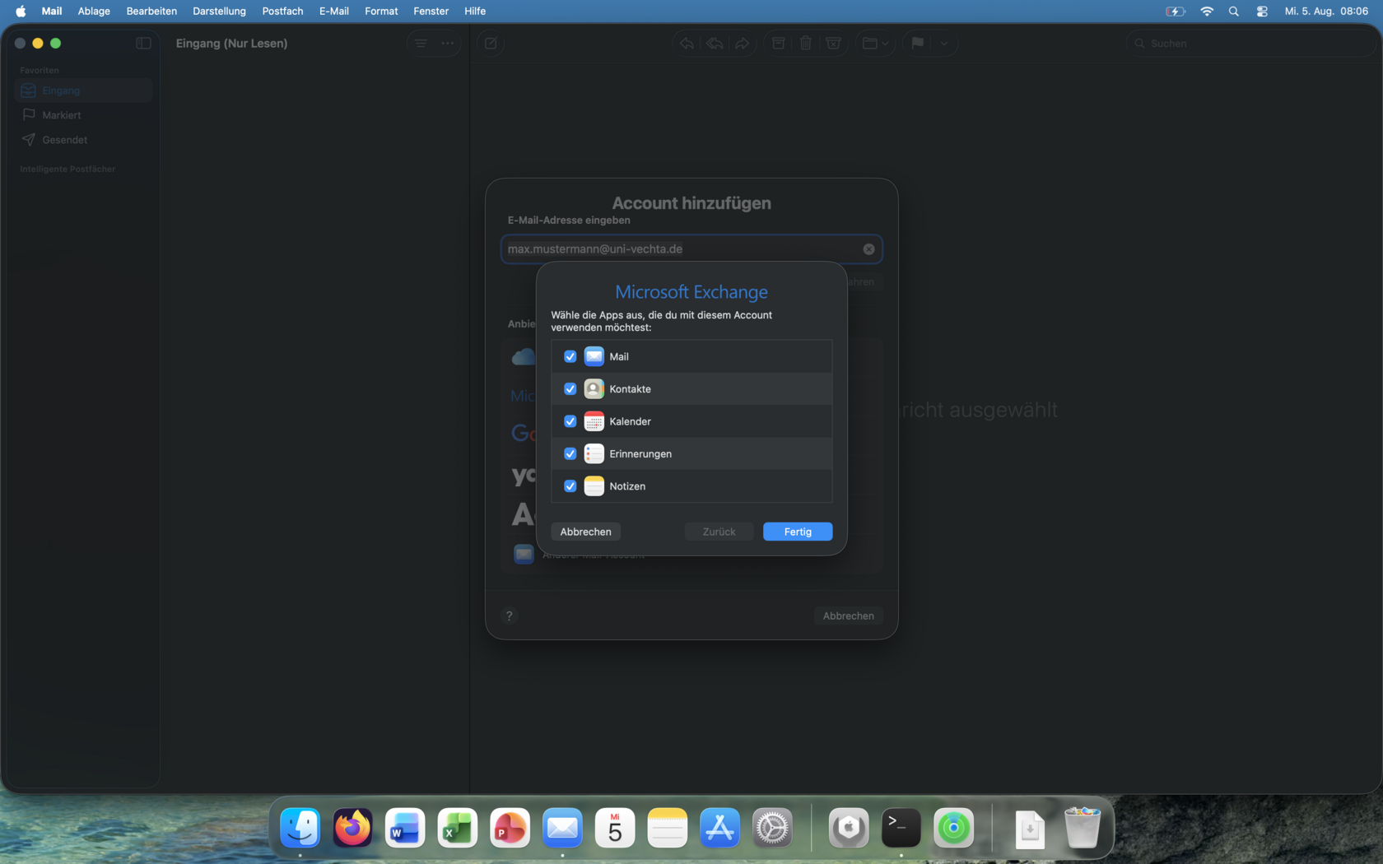
Task: Clear the e-mail address field
Action: point(868,249)
